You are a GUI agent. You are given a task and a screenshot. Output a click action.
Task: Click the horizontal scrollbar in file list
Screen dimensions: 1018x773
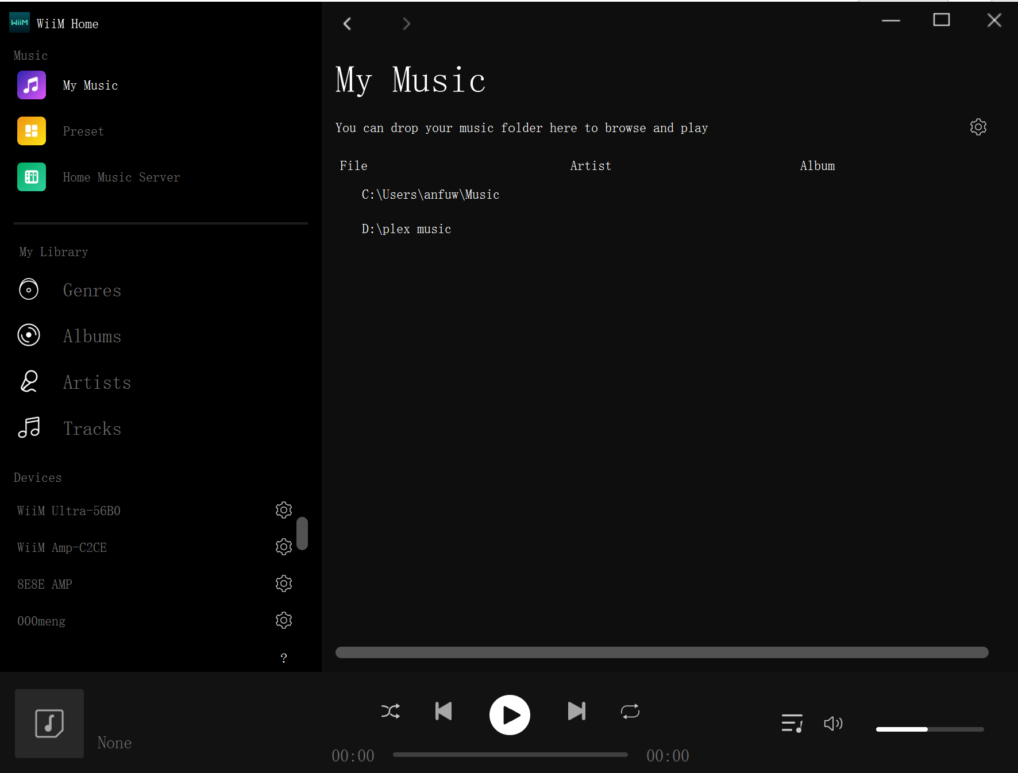click(x=662, y=652)
